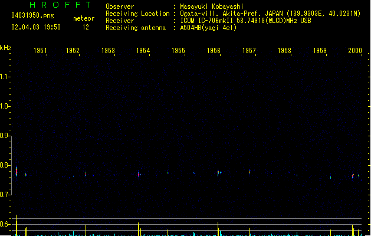The width and height of the screenshot is (371, 236).
Task: Click the meteor echo just before the 1954 tick
Action: point(139,174)
